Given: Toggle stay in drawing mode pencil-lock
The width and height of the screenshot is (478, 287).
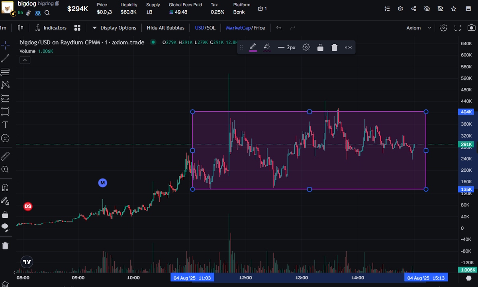Looking at the screenshot, I should point(5,201).
